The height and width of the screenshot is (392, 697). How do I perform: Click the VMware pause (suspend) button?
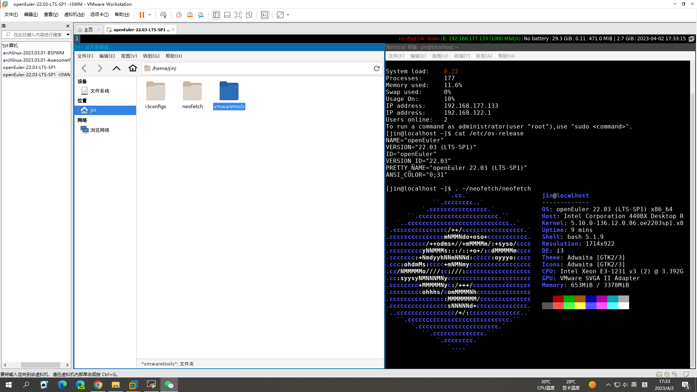point(142,15)
